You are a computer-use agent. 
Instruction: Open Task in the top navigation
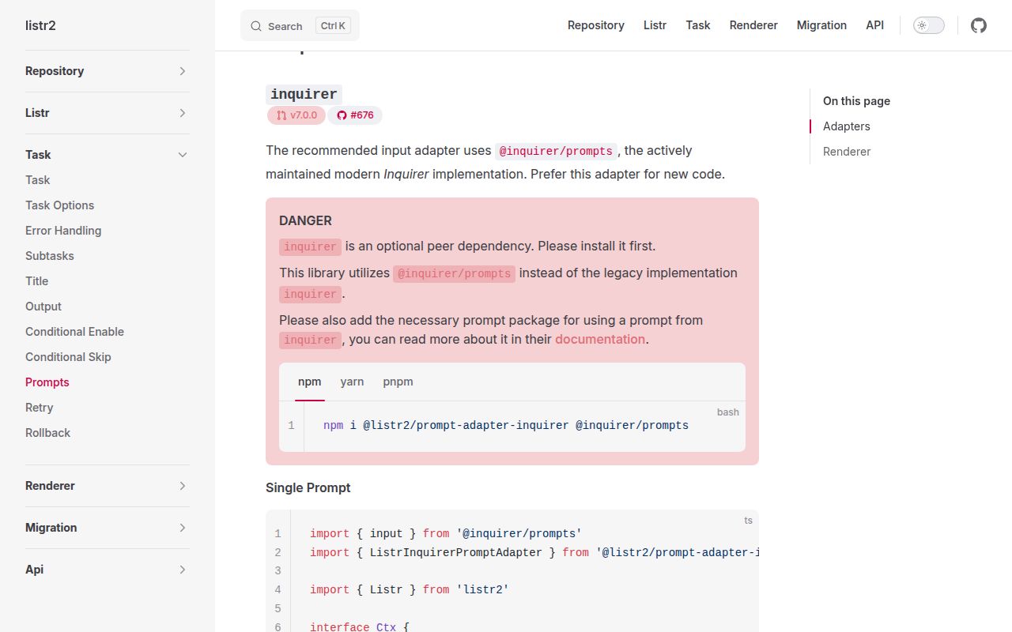point(698,25)
